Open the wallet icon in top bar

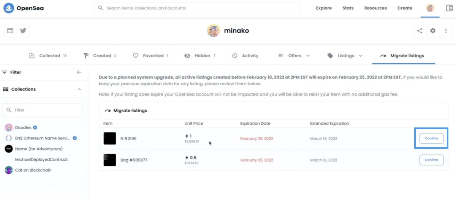pos(449,8)
